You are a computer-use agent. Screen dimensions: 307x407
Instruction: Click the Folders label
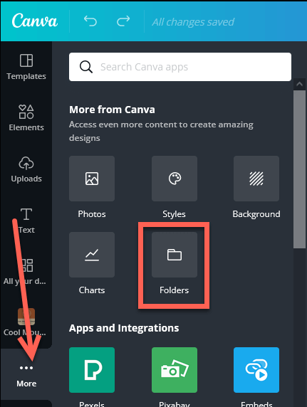(x=175, y=290)
